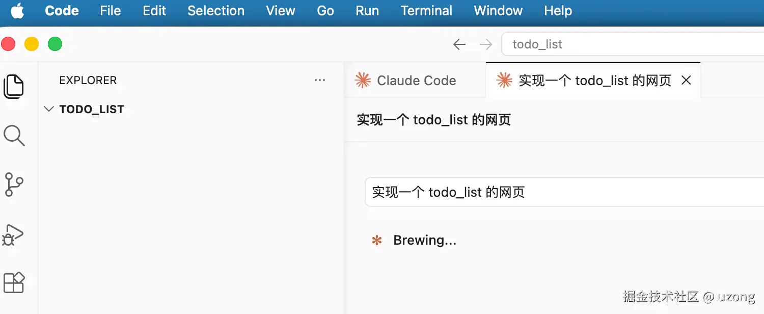Select the 实现一个 todo_list 的网页 tab

[593, 80]
